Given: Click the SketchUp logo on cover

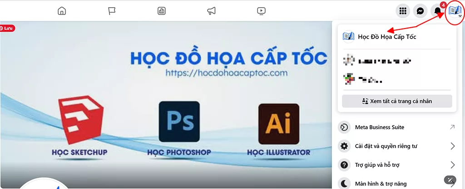Looking at the screenshot, I should pyautogui.click(x=81, y=120).
